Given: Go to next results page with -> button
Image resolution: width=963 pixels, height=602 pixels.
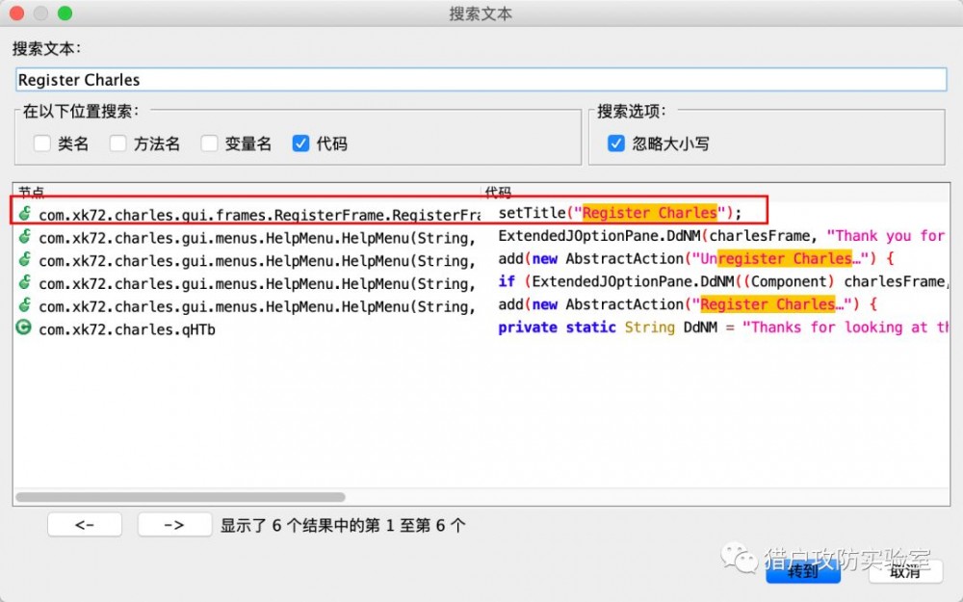Looking at the screenshot, I should pyautogui.click(x=174, y=525).
